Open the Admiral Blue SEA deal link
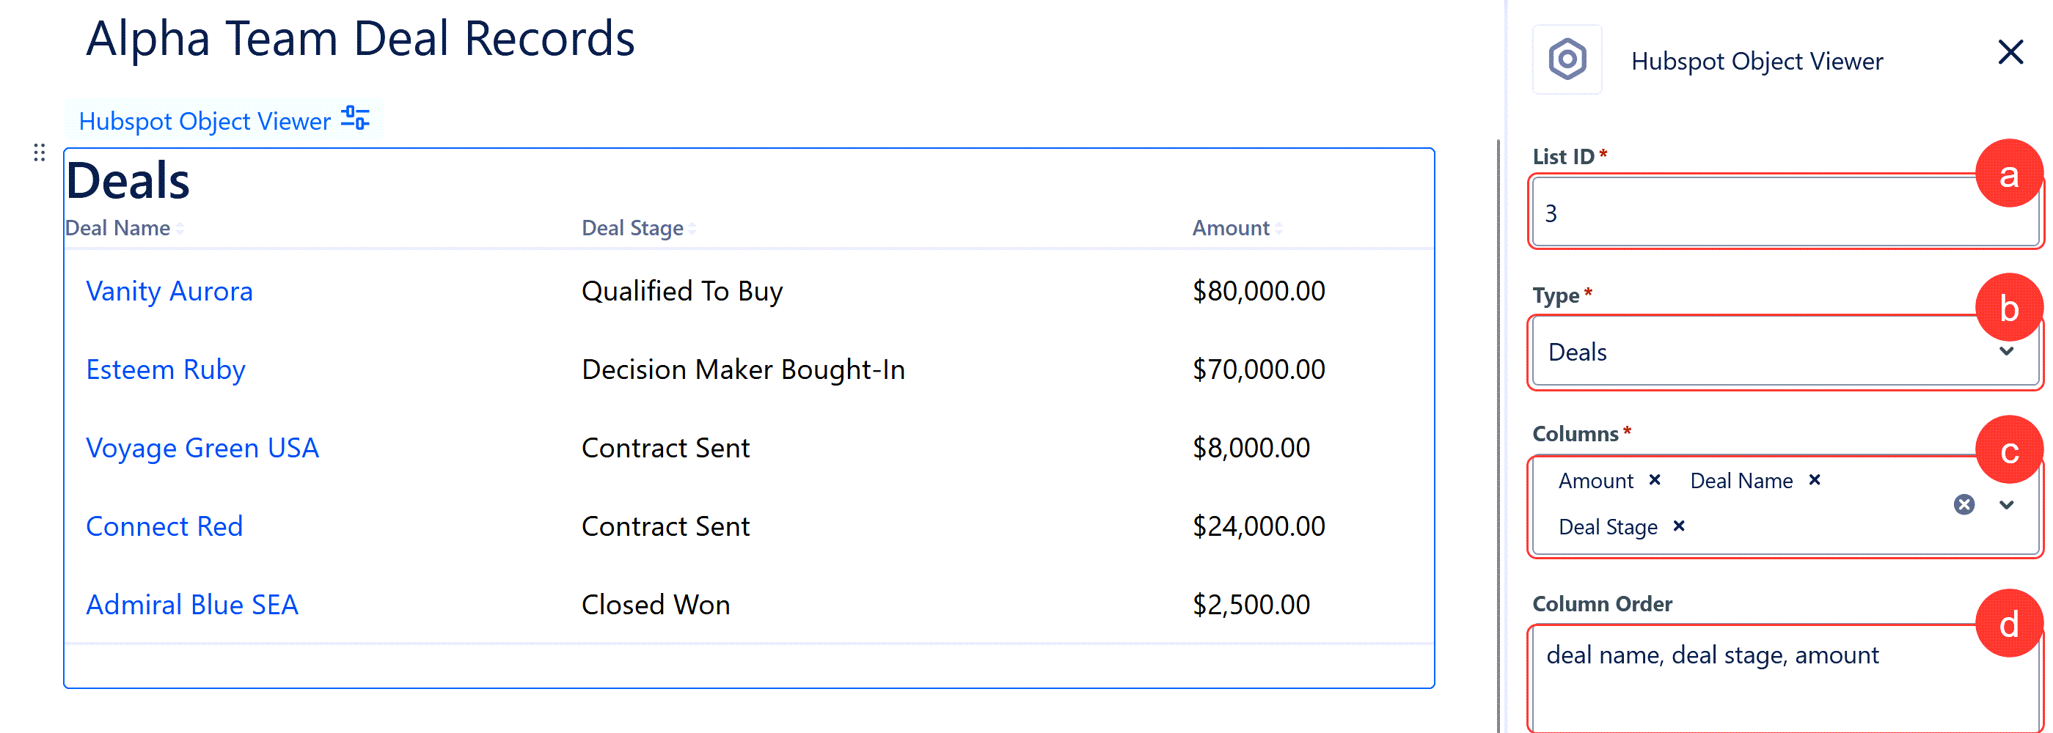2053x733 pixels. point(192,605)
